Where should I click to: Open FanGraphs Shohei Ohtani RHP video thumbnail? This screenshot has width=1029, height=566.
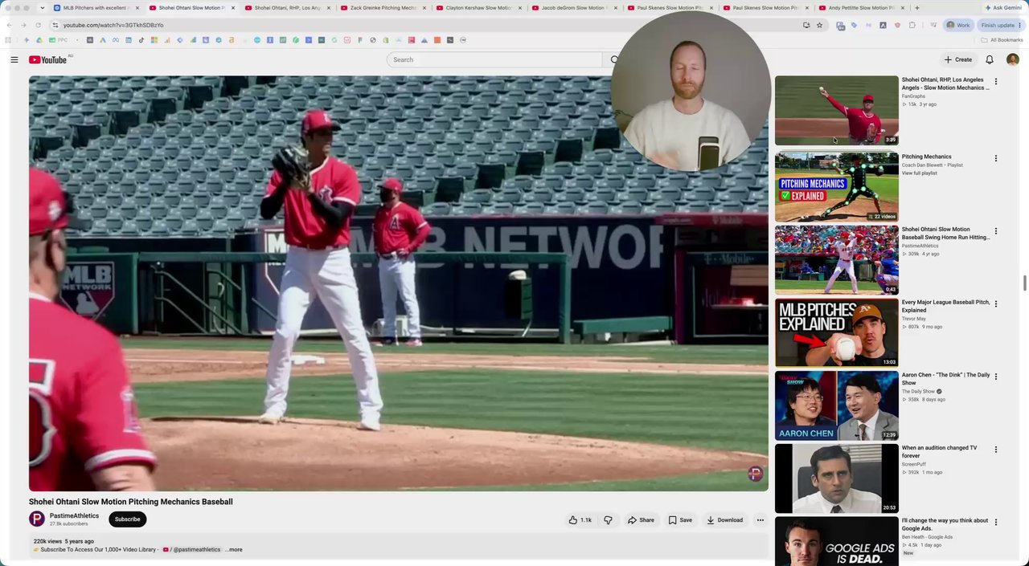click(x=836, y=110)
